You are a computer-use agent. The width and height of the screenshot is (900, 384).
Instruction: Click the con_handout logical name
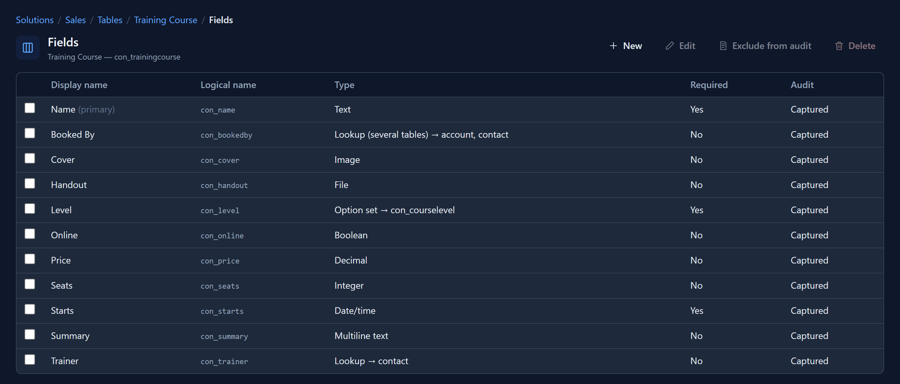pyautogui.click(x=224, y=185)
